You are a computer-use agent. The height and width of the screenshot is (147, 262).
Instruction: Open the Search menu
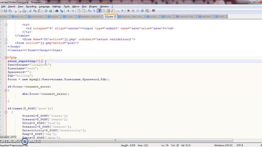tap(12, 7)
